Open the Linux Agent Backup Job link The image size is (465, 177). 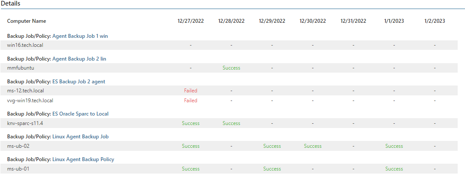(x=81, y=137)
